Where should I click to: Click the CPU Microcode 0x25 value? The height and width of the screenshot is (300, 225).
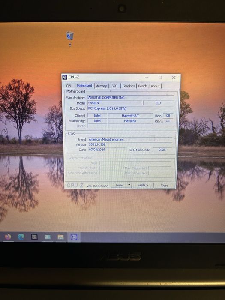coord(162,150)
